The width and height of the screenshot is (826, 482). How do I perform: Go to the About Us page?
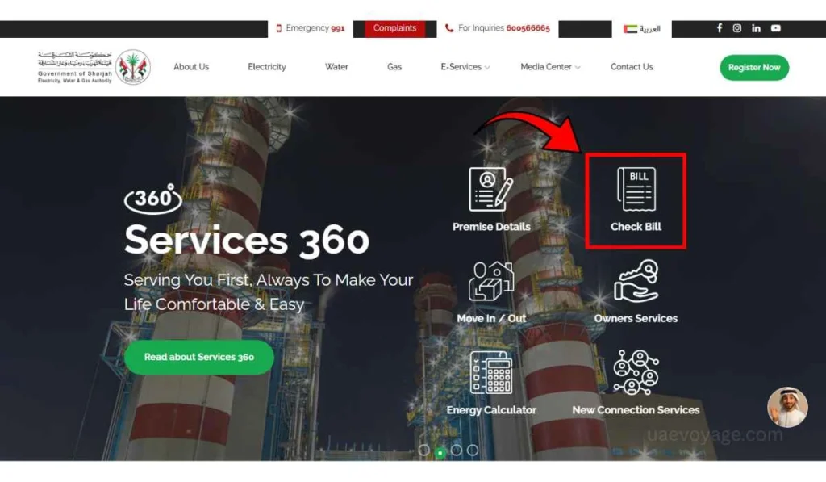tap(191, 67)
